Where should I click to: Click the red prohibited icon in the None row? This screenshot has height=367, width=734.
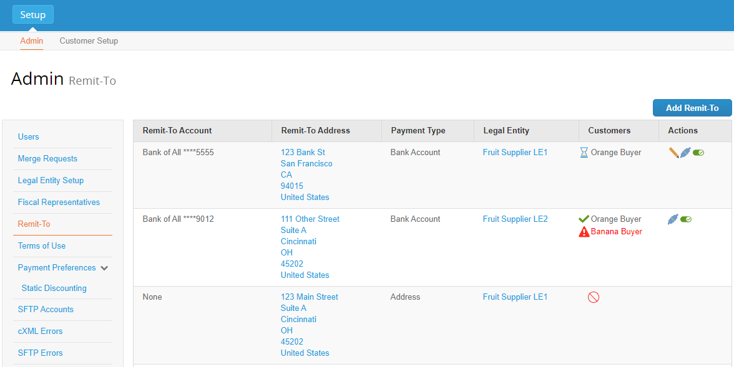594,297
